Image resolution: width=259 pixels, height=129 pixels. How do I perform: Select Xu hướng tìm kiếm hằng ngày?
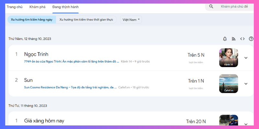click(32, 20)
